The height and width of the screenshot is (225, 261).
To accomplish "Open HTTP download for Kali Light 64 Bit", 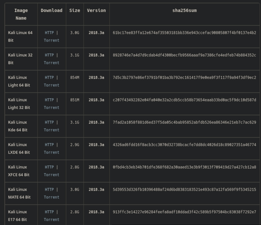I will 49,77.
